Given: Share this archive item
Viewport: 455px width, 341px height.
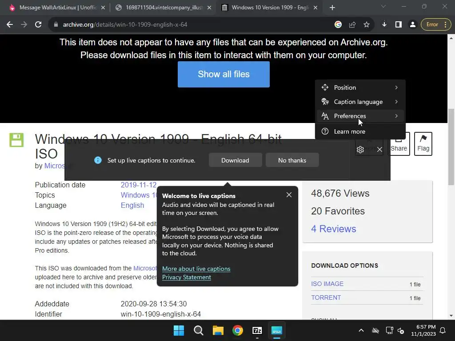Looking at the screenshot, I should (399, 144).
